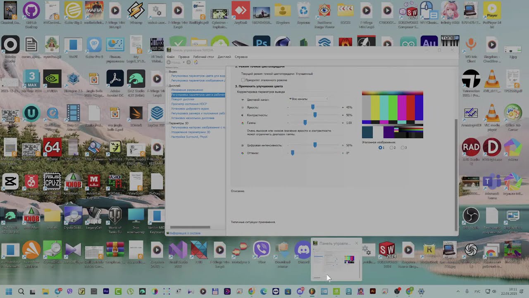Viewport: 529px width, 298px height.
Task: Enable Приоритет эталонного режима checkbox
Action: (243, 80)
